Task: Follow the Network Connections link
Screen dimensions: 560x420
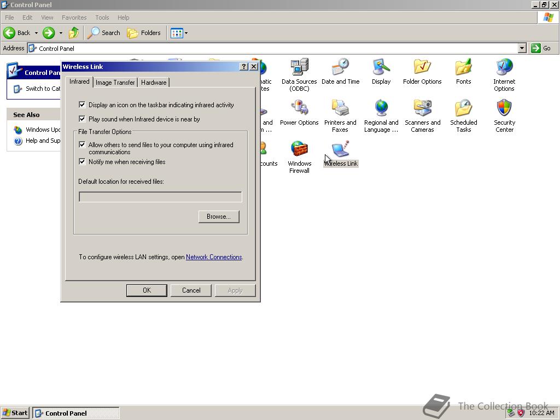Action: click(214, 257)
